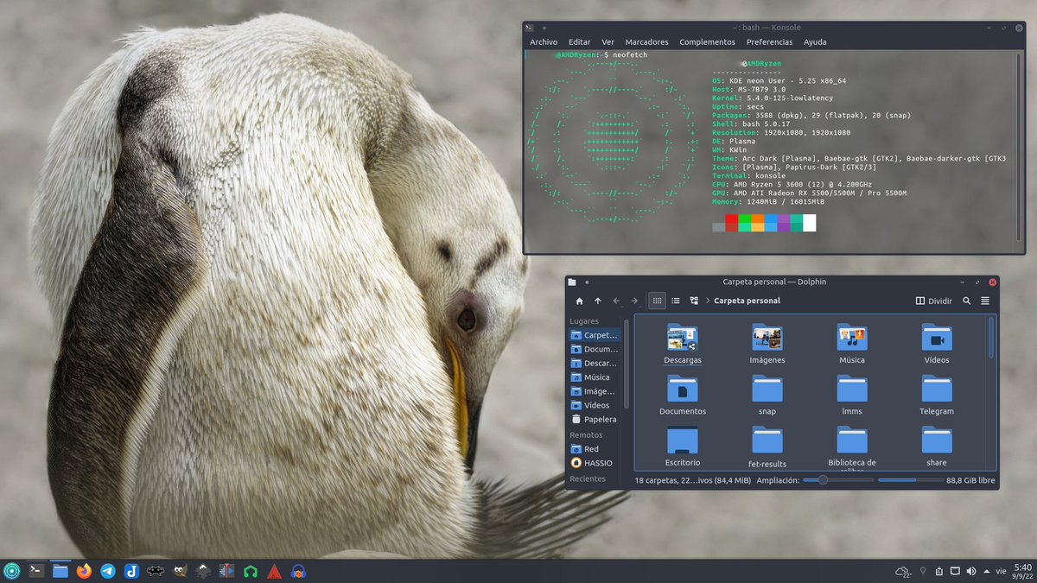Open Papelera trash in sidebar
The image size is (1037, 583).
(x=595, y=419)
